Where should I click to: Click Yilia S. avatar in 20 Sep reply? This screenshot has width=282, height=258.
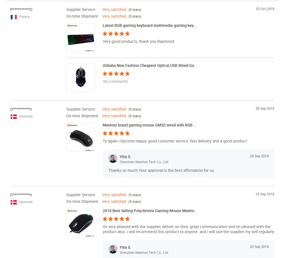pos(113,249)
